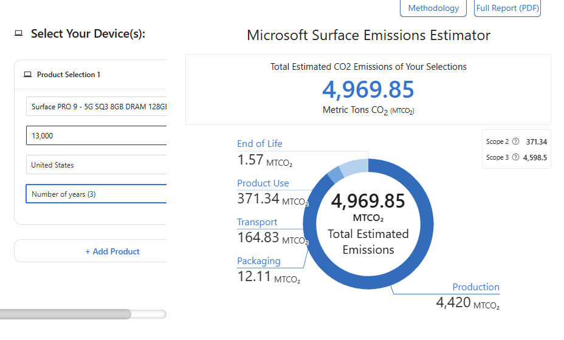Select the Production label in chart

click(476, 287)
